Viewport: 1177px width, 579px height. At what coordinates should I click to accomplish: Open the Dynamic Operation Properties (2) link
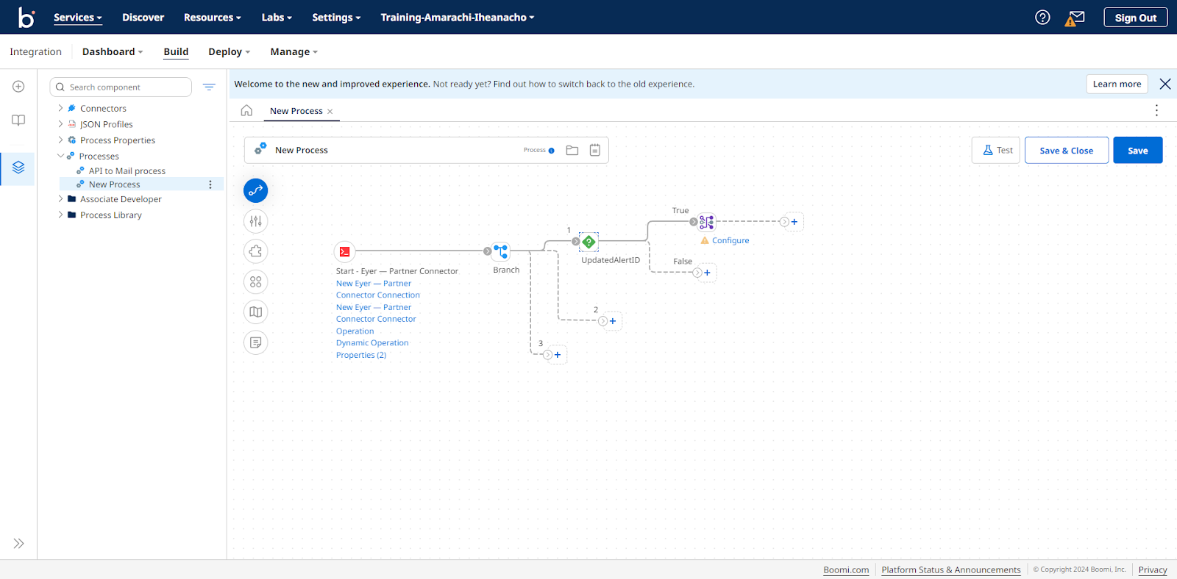372,349
